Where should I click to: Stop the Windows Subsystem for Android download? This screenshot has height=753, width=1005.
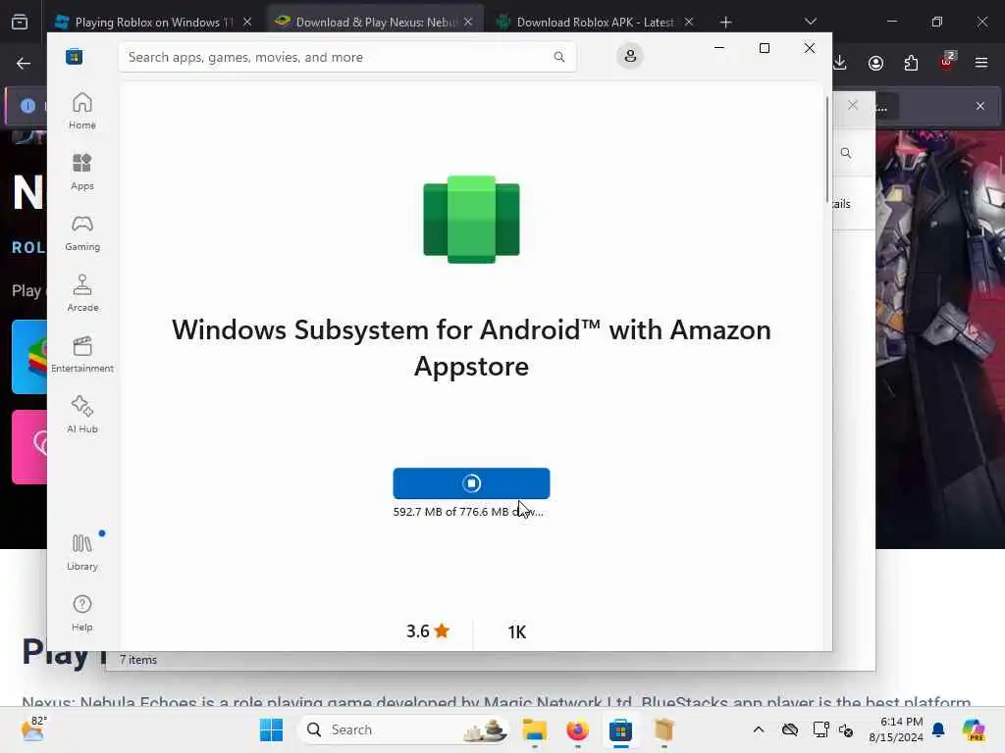pos(471,483)
